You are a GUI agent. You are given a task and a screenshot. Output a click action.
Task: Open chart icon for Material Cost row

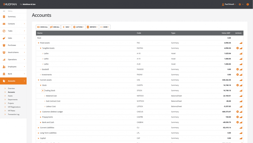pos(241,96)
